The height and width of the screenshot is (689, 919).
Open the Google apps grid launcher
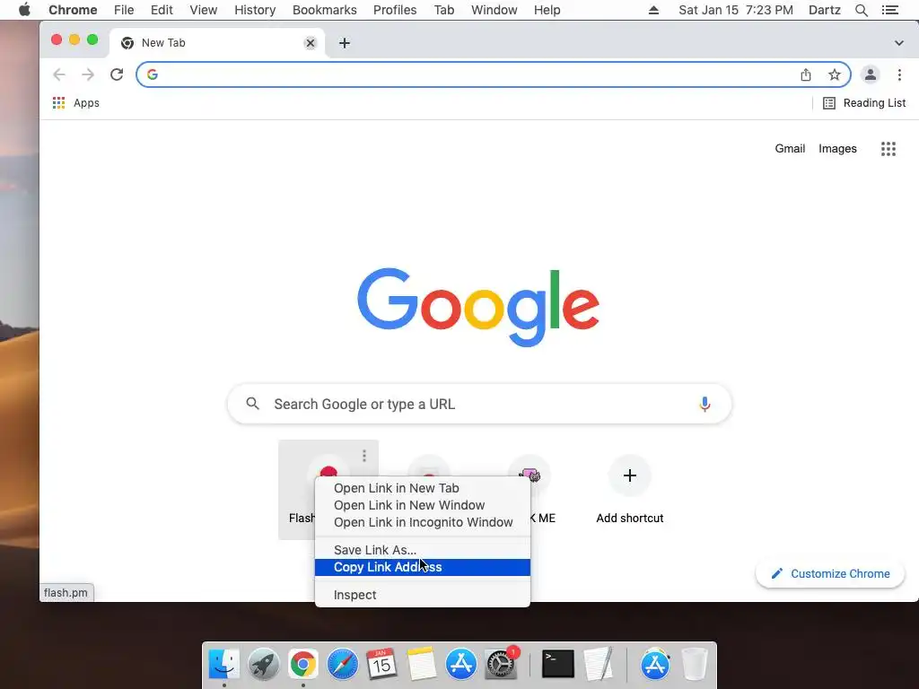pyautogui.click(x=888, y=149)
